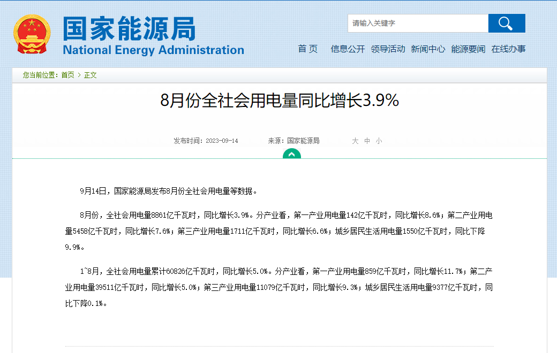Open the 信息公开 navigation item
Screen dimensions: 557x353
pos(348,49)
